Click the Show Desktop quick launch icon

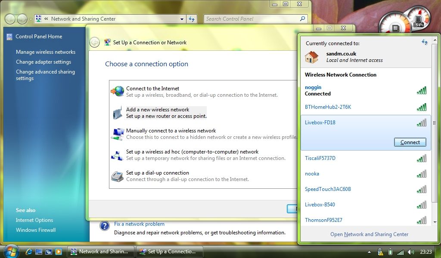coord(38,252)
